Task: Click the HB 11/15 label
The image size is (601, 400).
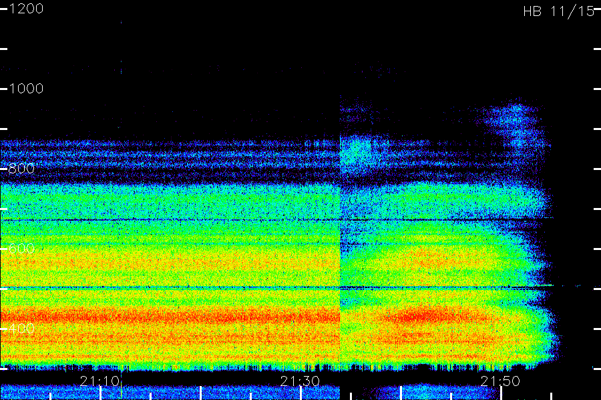Action: pos(558,11)
